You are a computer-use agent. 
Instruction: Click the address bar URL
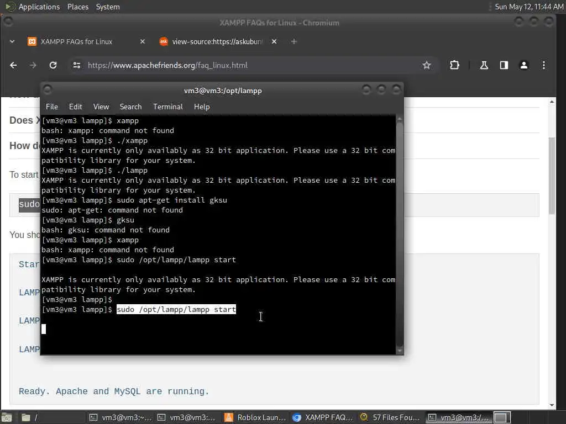[167, 65]
